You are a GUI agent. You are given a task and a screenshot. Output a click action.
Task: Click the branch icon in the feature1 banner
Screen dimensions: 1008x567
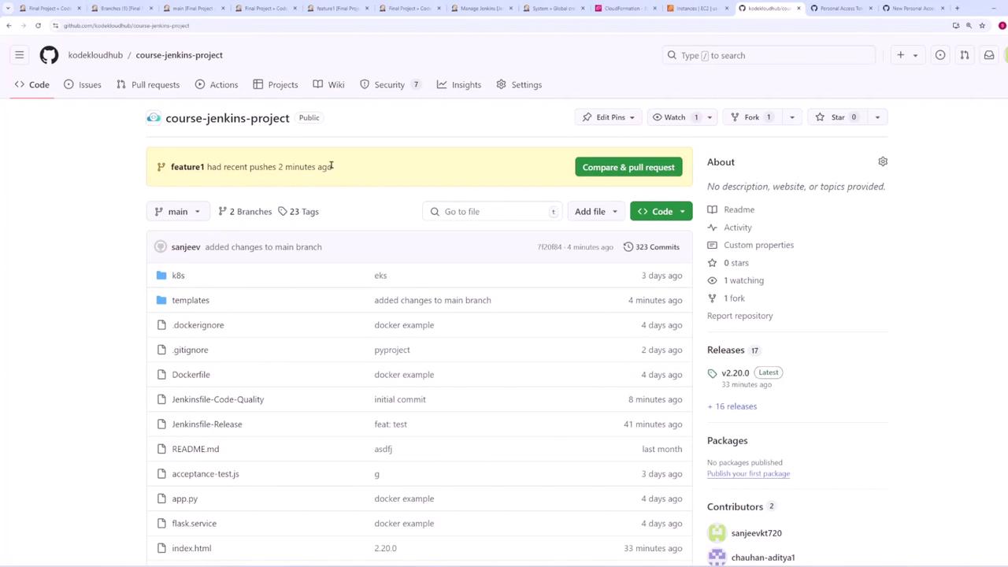[x=161, y=167]
